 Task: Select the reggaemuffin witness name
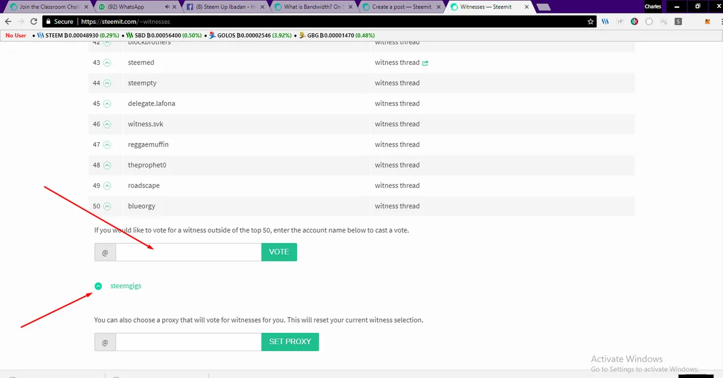coord(148,144)
